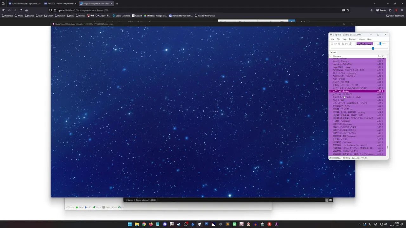Open the Games bookmarks folder
Viewport: 406px width, 228px height.
pyautogui.click(x=29, y=16)
